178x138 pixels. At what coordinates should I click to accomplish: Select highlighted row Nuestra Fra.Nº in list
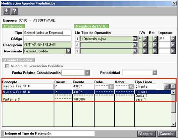(87, 92)
